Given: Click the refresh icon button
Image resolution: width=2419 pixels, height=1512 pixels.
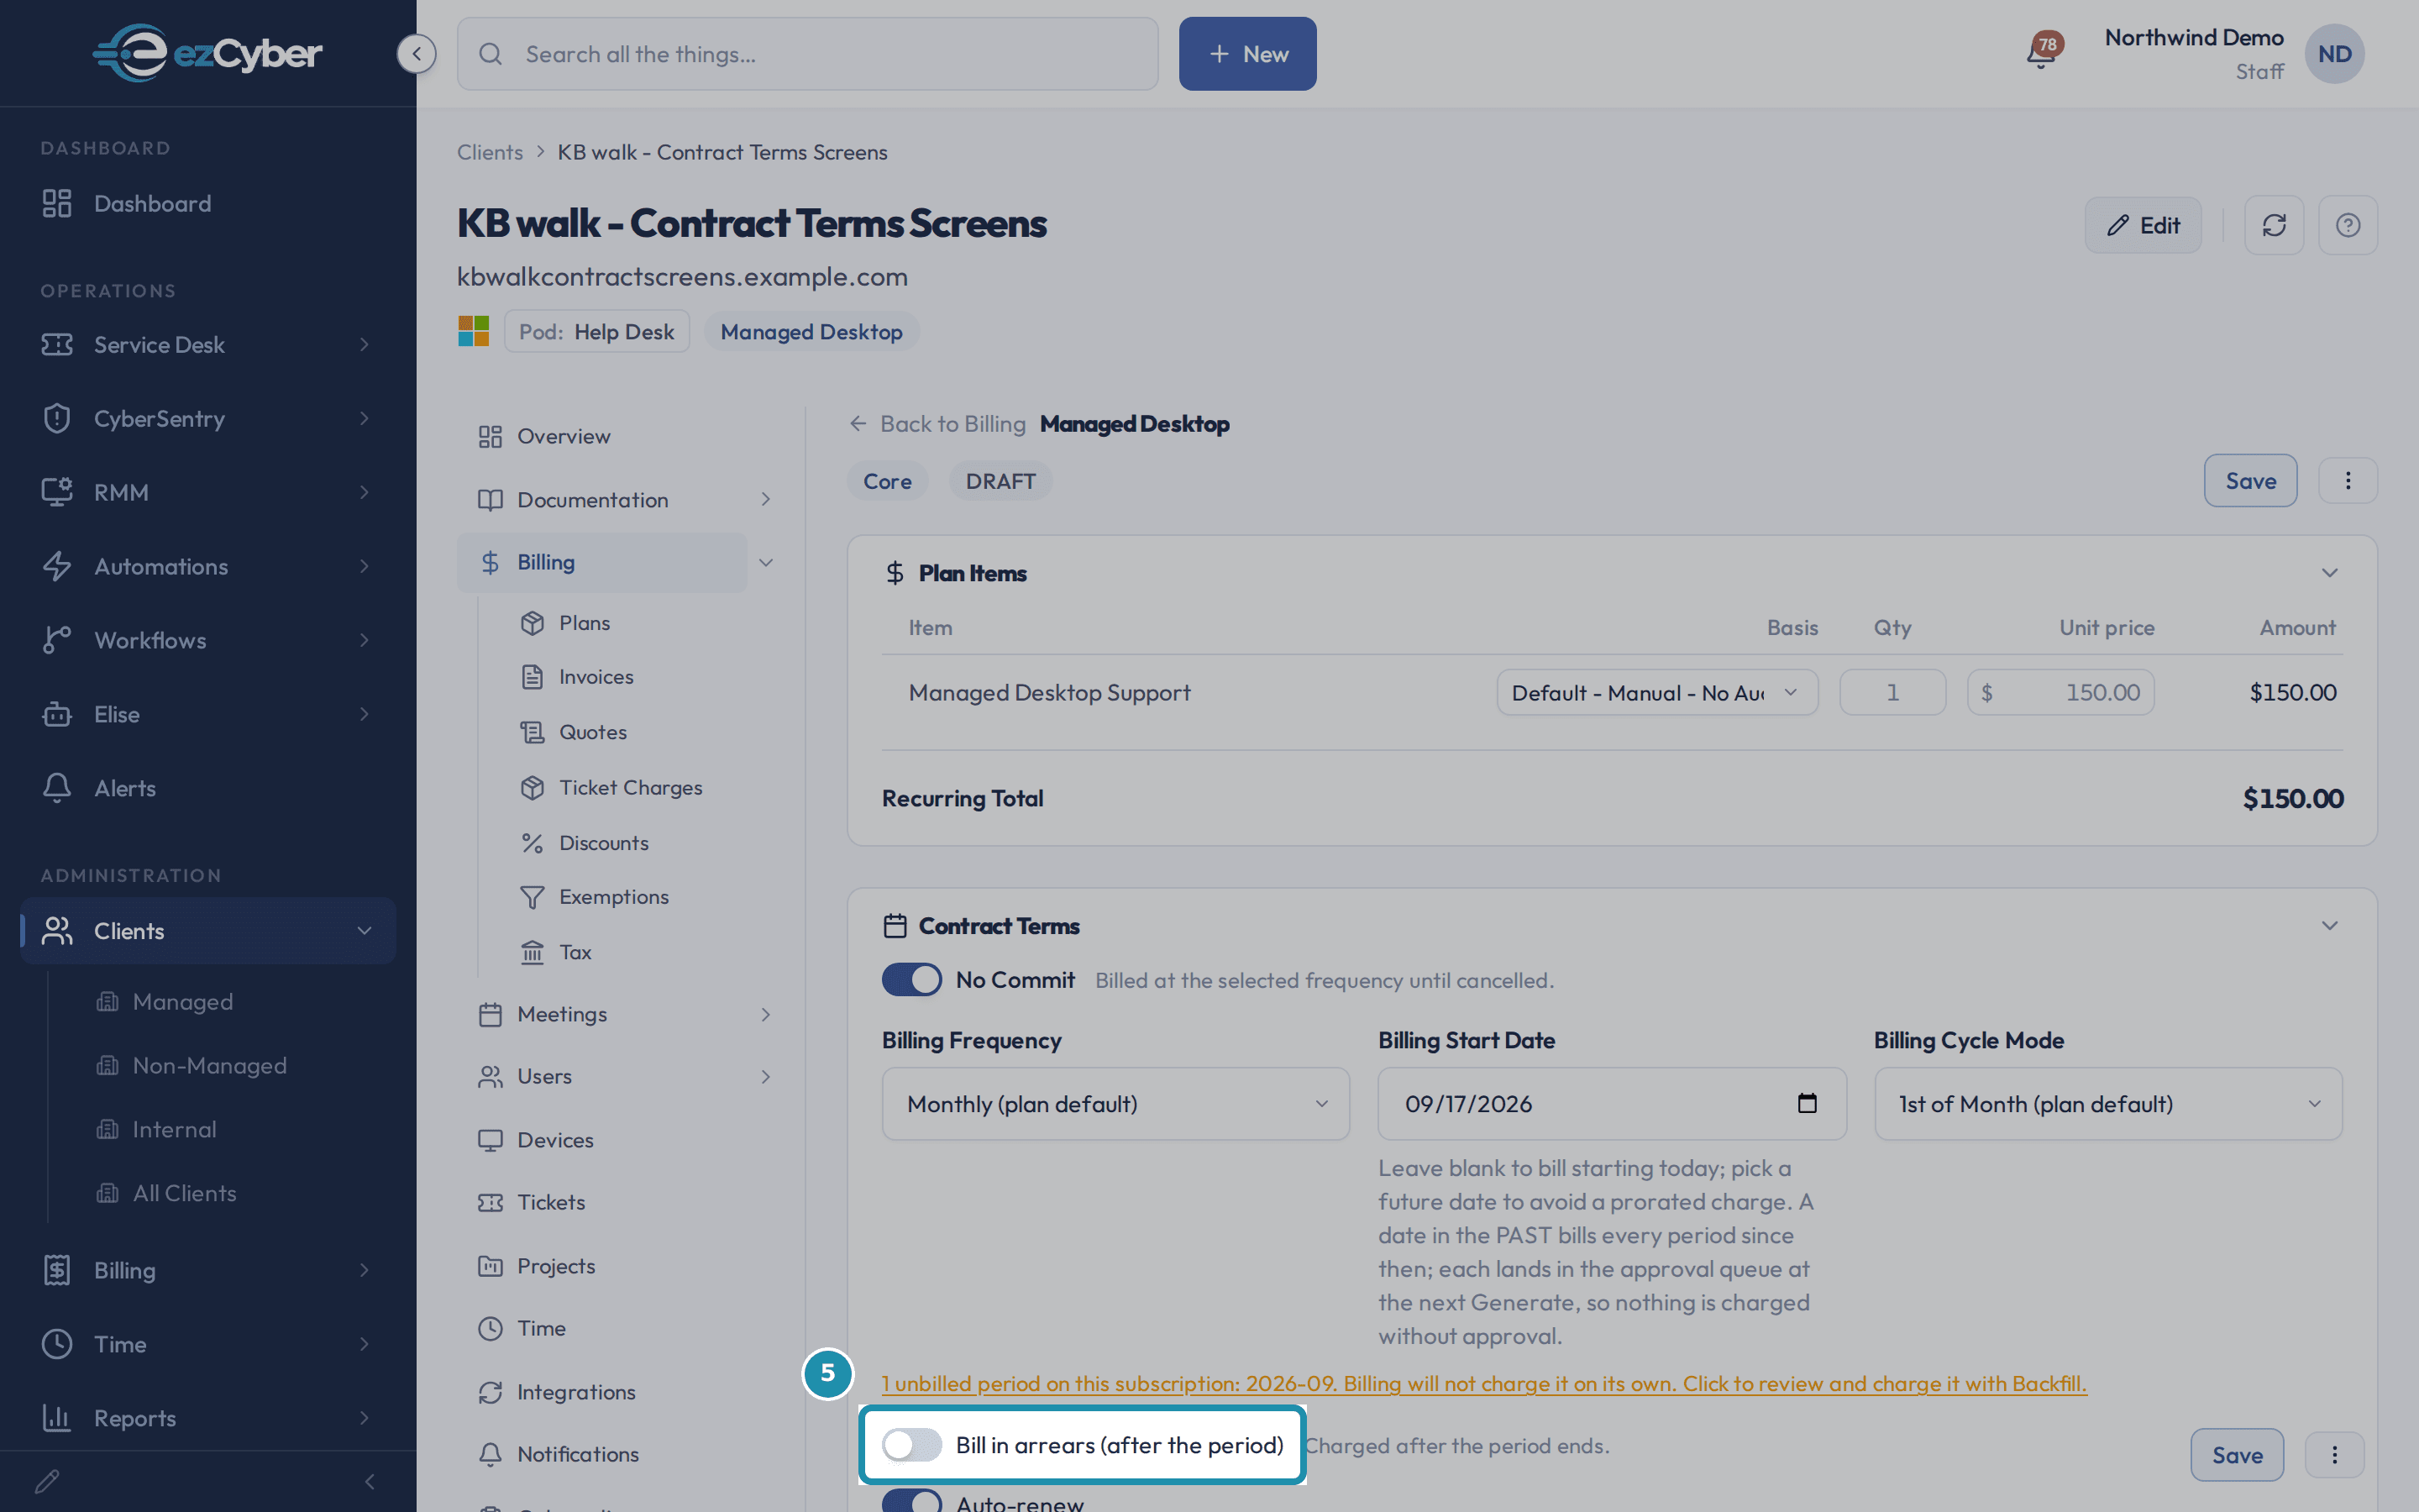Looking at the screenshot, I should [2274, 225].
